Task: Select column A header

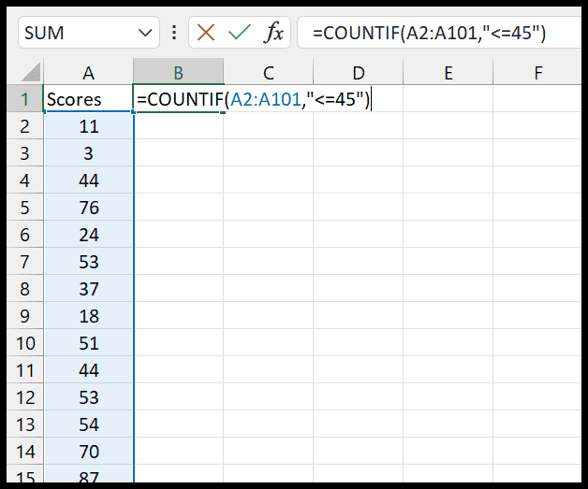Action: click(89, 72)
